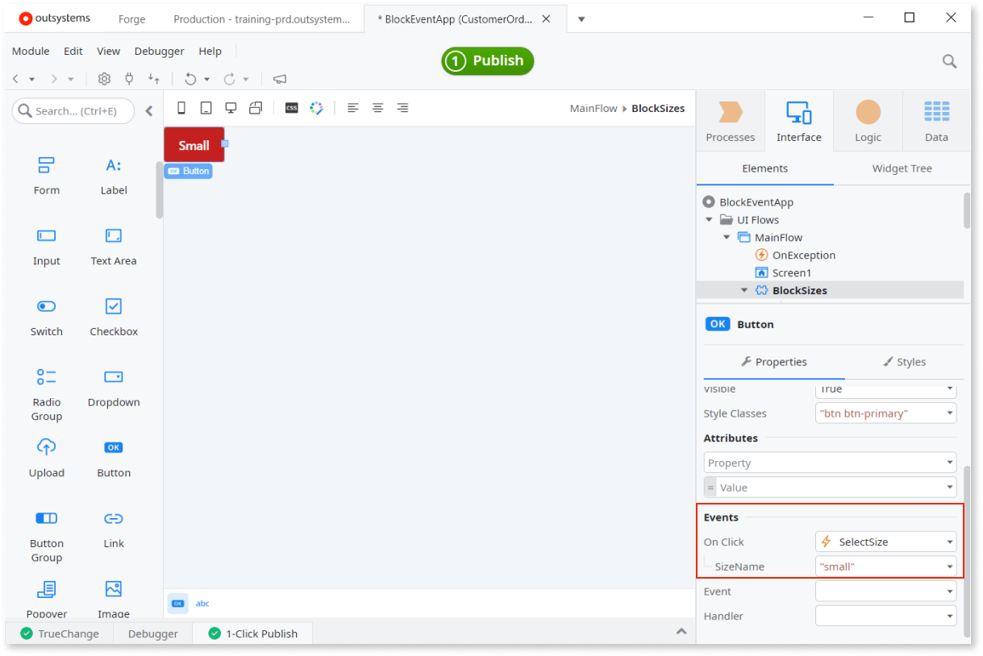Center align the content

[x=377, y=108]
